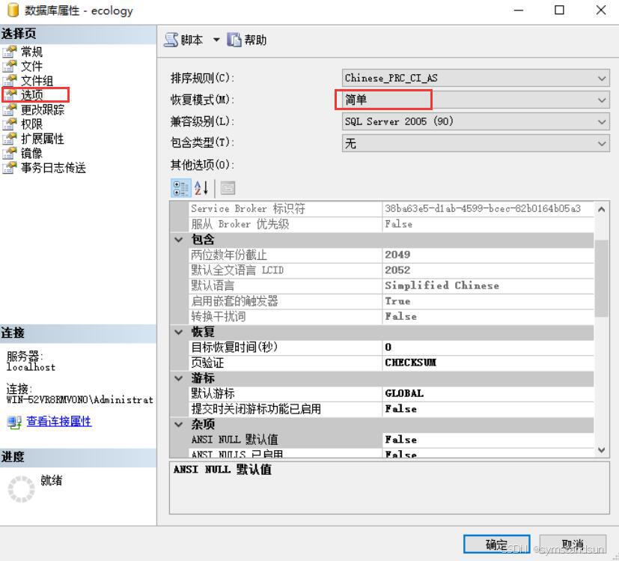Click the 确定 OK button
619x561 pixels.
tap(496, 545)
